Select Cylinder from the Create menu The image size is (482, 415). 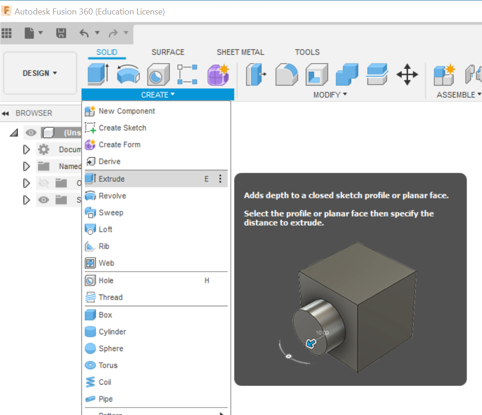(x=111, y=331)
